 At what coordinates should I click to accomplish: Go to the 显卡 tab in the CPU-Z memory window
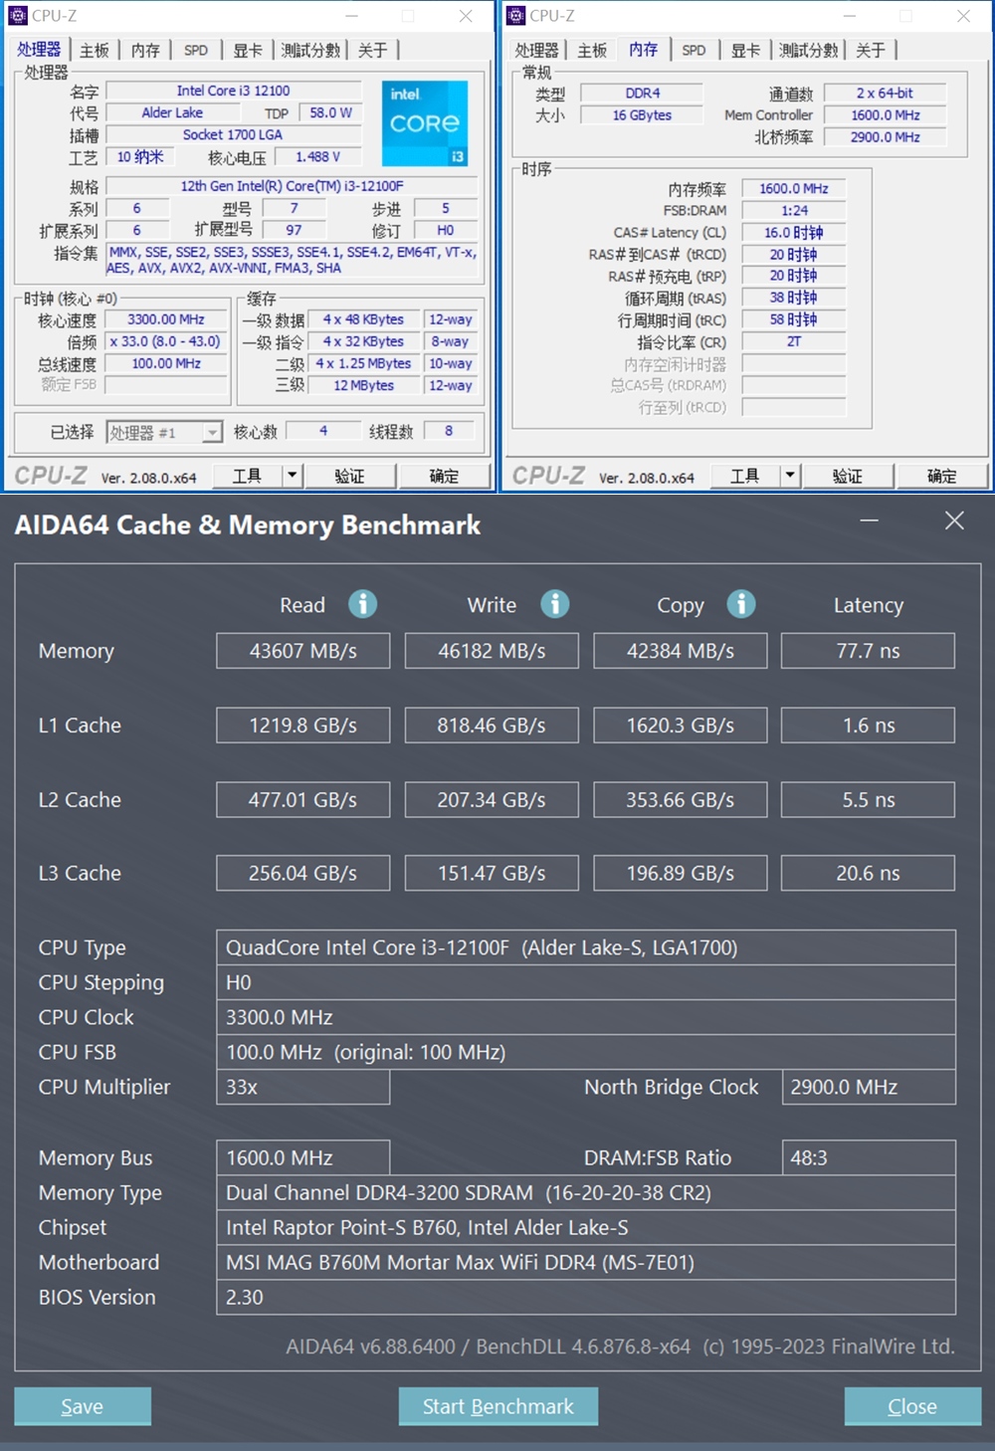pos(745,50)
